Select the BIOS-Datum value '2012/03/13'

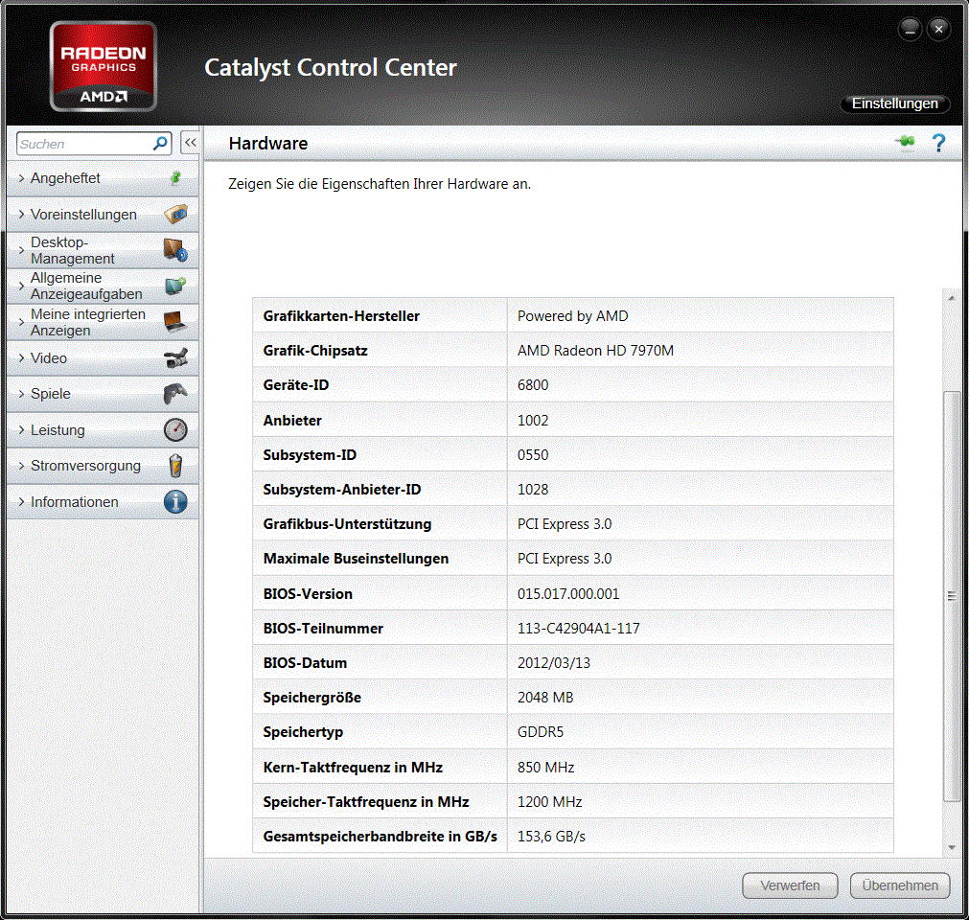(554, 663)
